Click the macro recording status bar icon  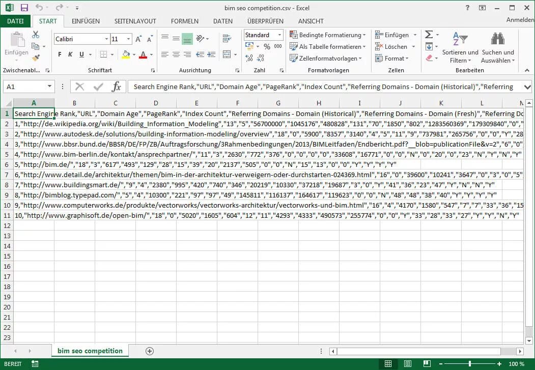[35, 364]
